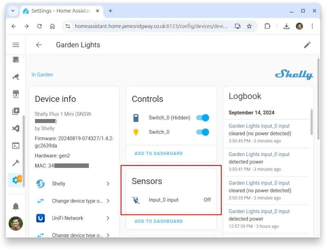
Task: Open the sidebar hamburger menu
Action: pyautogui.click(x=15, y=45)
